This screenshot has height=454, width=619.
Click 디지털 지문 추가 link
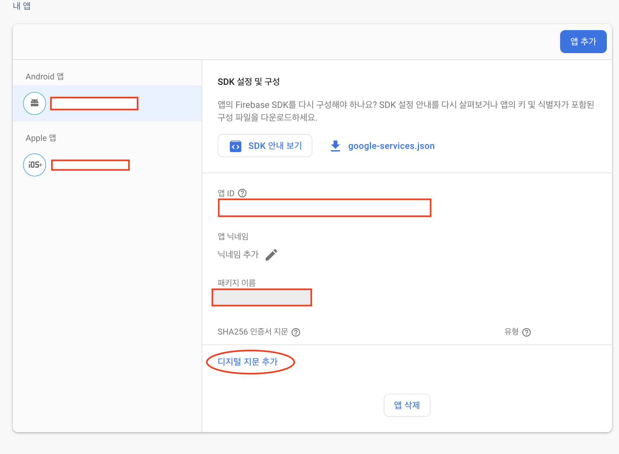tap(248, 362)
